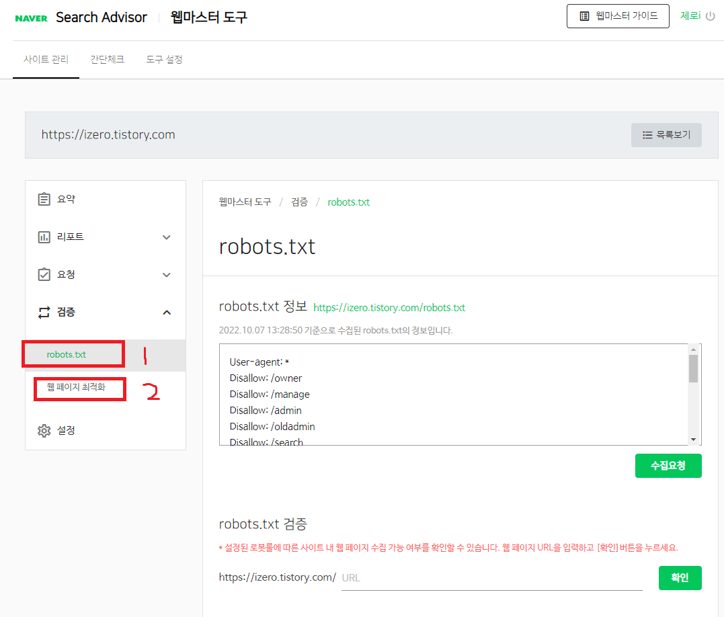Click the guide document icon in 웹마스터 가이드
Image resolution: width=724 pixels, height=617 pixels.
pyautogui.click(x=584, y=16)
